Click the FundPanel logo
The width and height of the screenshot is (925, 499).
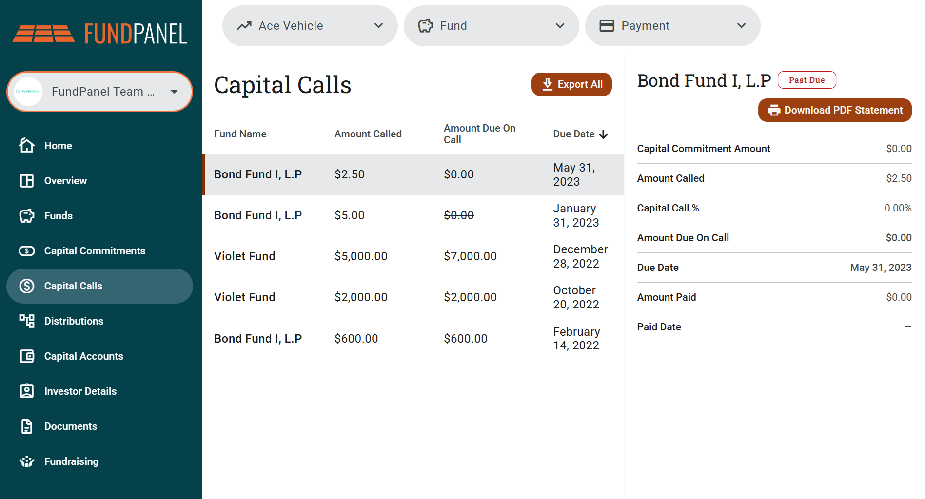(x=100, y=34)
